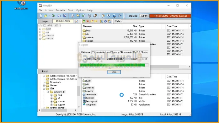Click the Add files toolbar icon
The height and width of the screenshot is (123, 219).
(x=103, y=16)
